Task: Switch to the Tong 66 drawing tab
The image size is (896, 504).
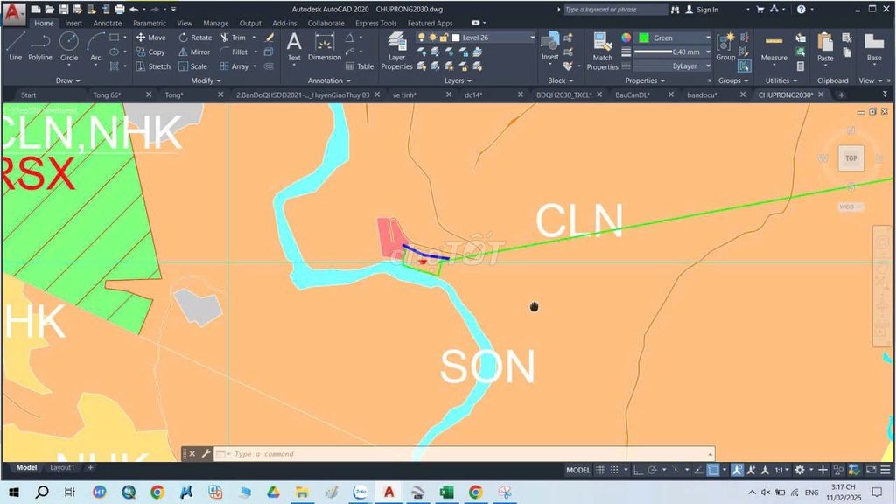Action: tap(107, 94)
